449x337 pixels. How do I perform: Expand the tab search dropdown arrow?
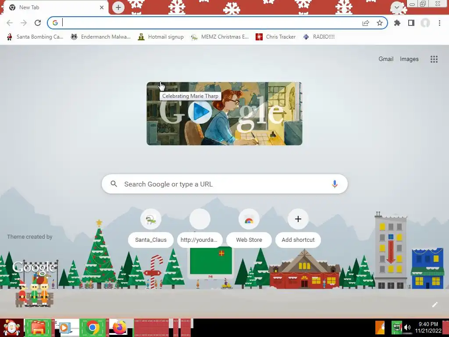point(396,7)
